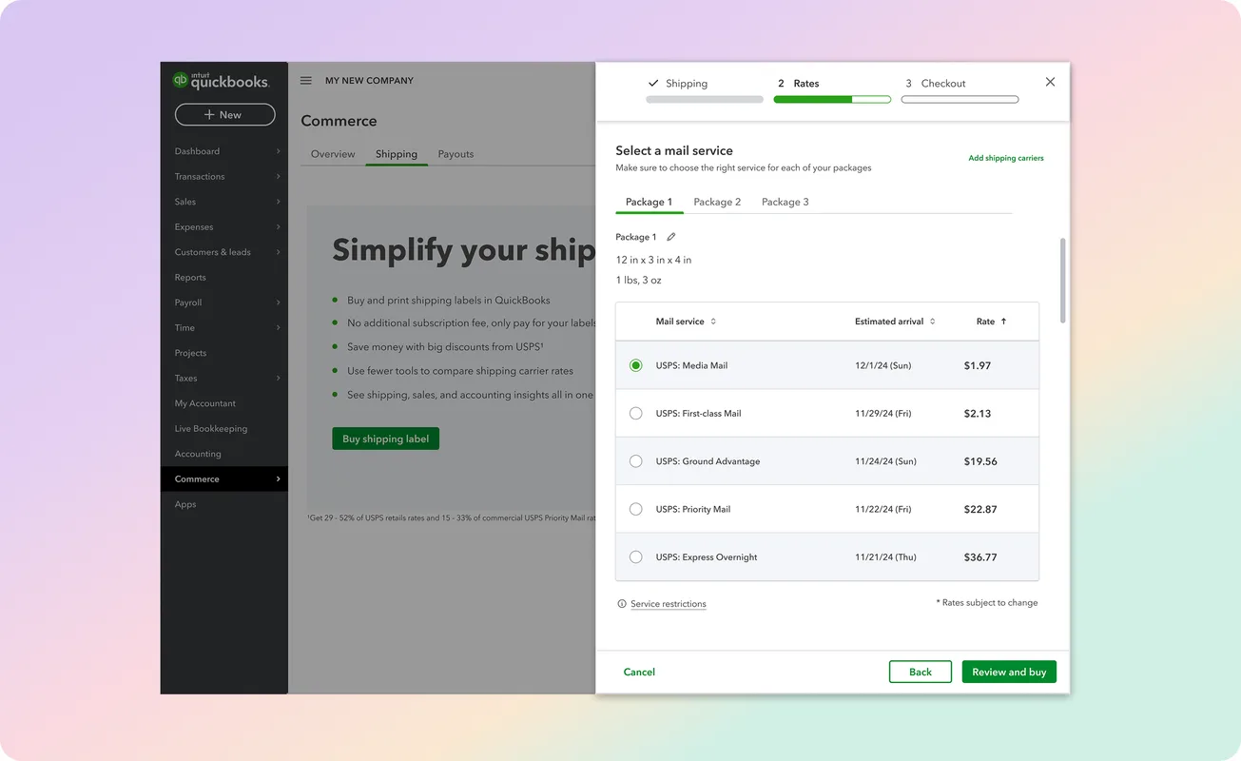Click the 11/29/24 (Fri) arrival date

pos(883,413)
